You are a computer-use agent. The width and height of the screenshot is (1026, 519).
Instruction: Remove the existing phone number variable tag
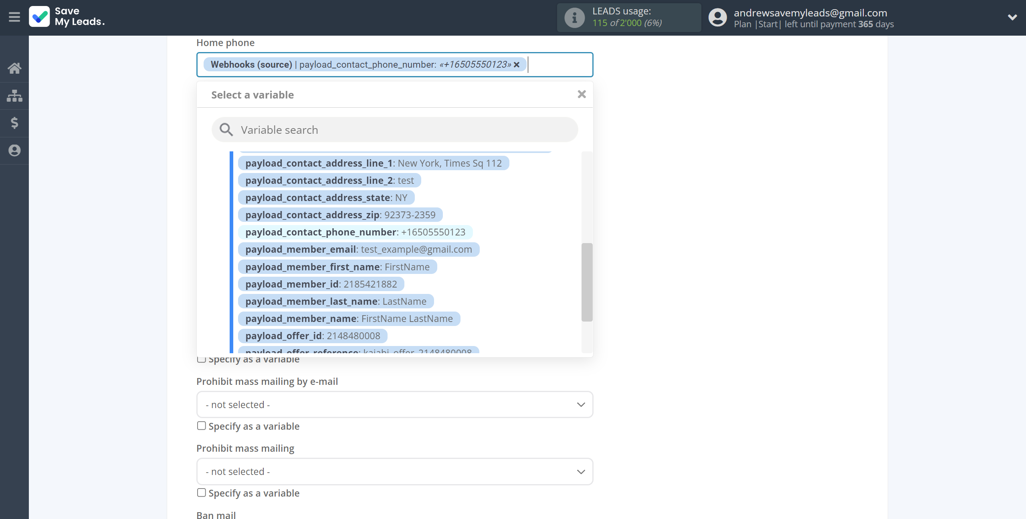(x=517, y=64)
